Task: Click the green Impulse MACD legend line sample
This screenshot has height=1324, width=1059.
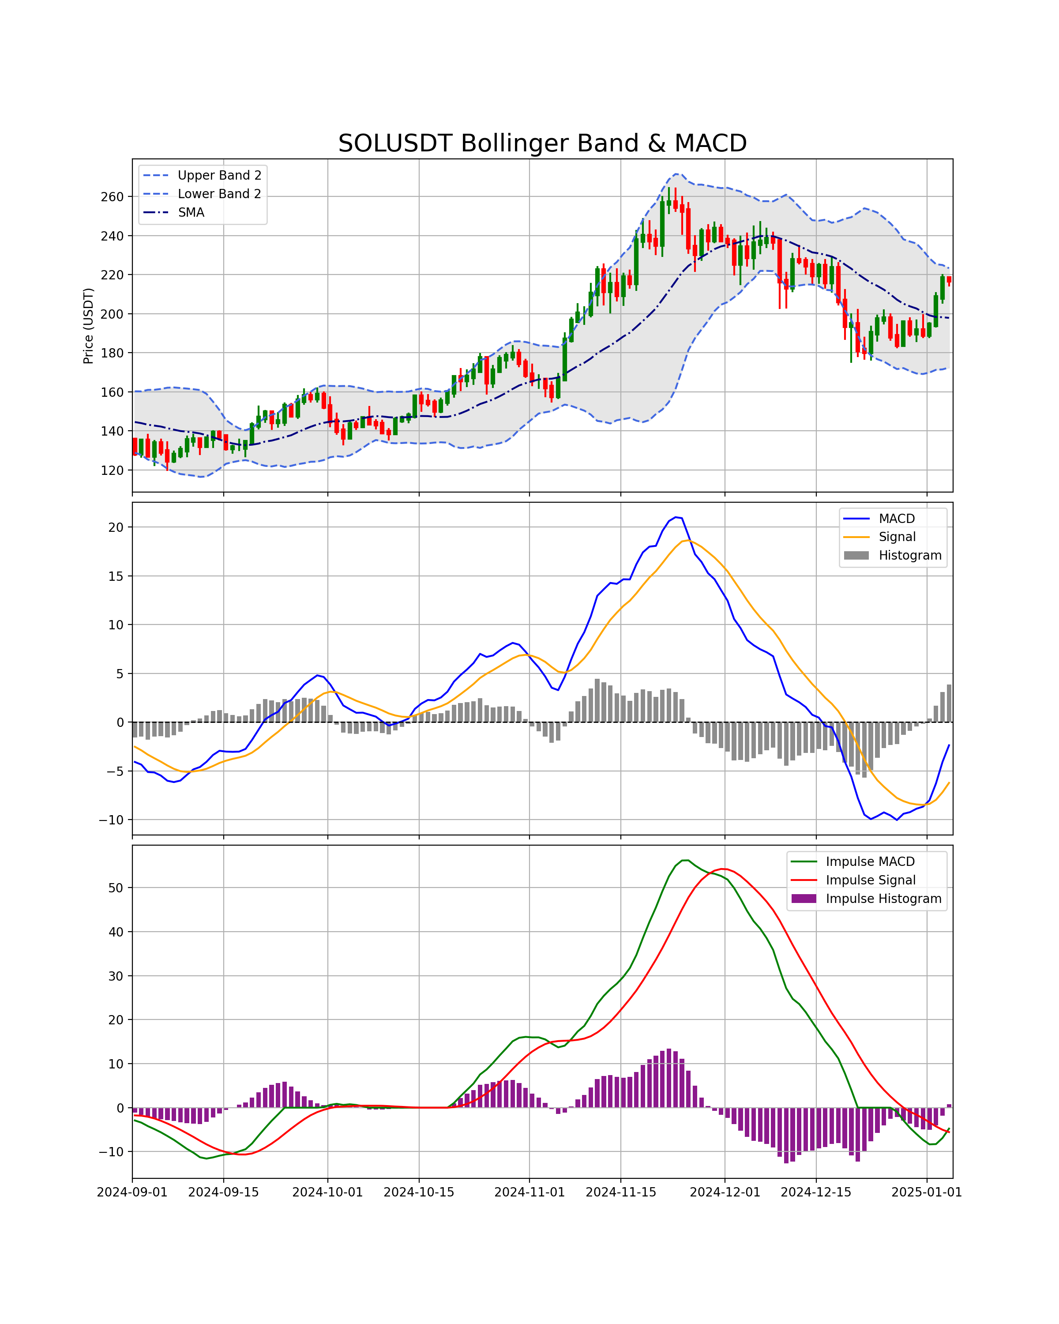Action: (x=804, y=861)
